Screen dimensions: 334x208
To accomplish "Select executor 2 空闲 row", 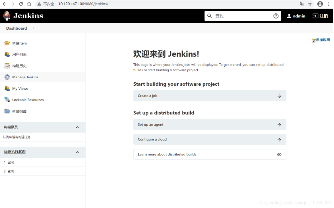I will click(43, 171).
